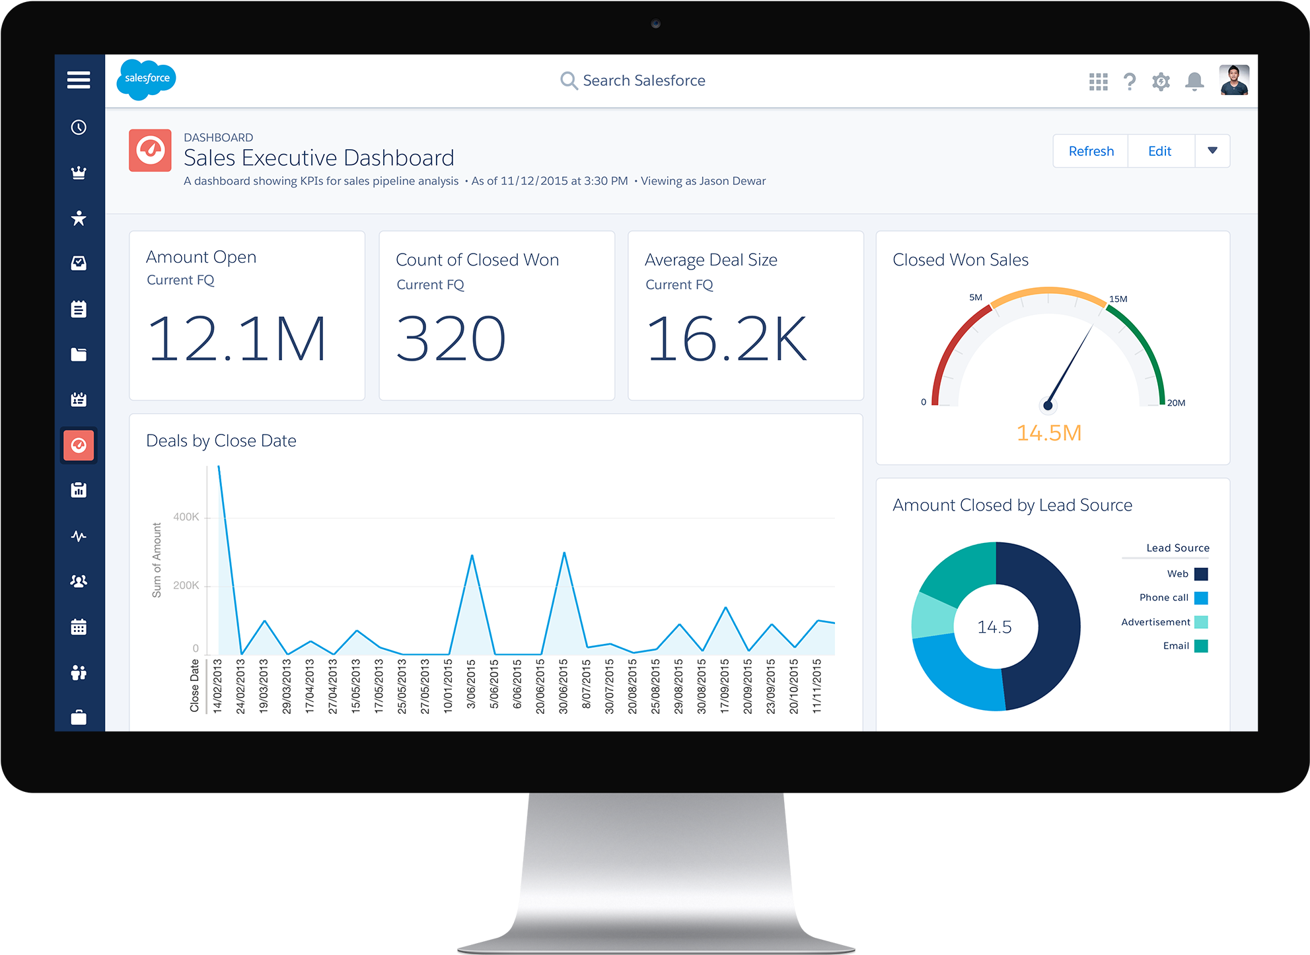Click the App Launcher grid icon
Viewport: 1310px width, 955px height.
(x=1098, y=81)
